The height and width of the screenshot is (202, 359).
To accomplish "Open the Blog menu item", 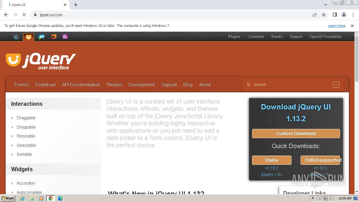I will click(x=188, y=84).
